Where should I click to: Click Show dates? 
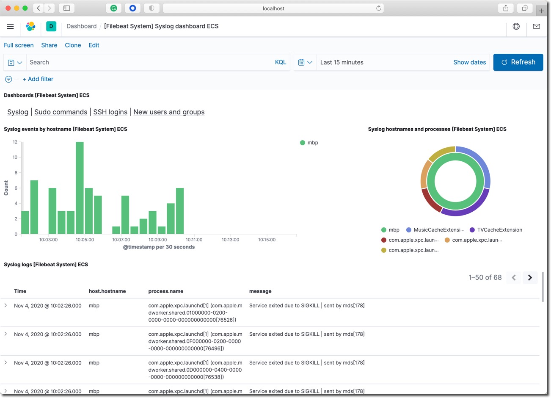point(470,62)
